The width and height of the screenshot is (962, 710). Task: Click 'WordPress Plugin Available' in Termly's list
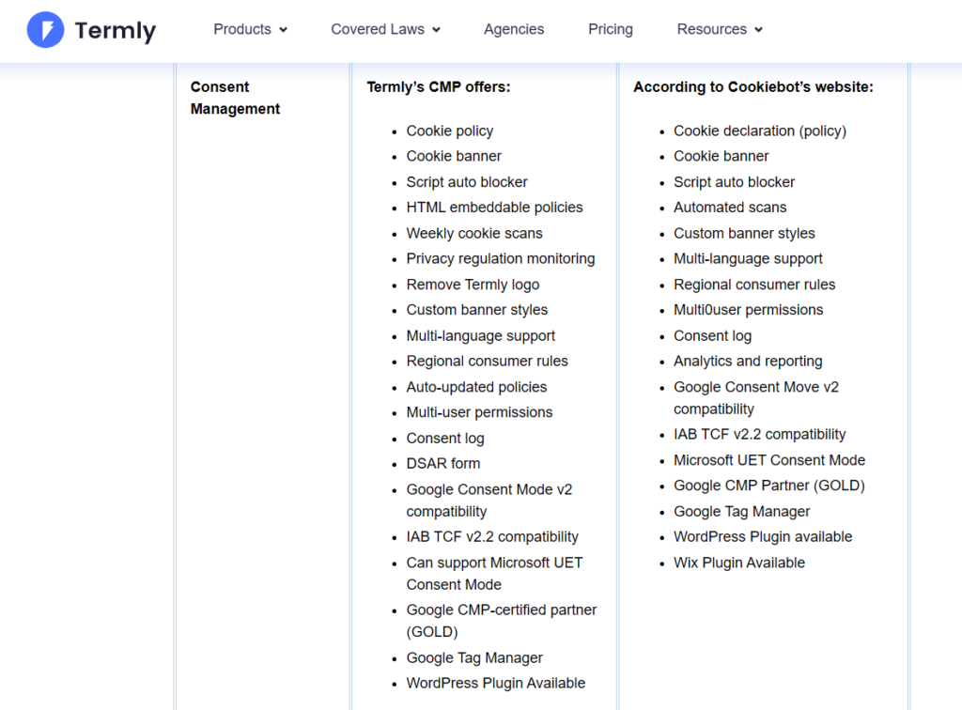(x=496, y=684)
